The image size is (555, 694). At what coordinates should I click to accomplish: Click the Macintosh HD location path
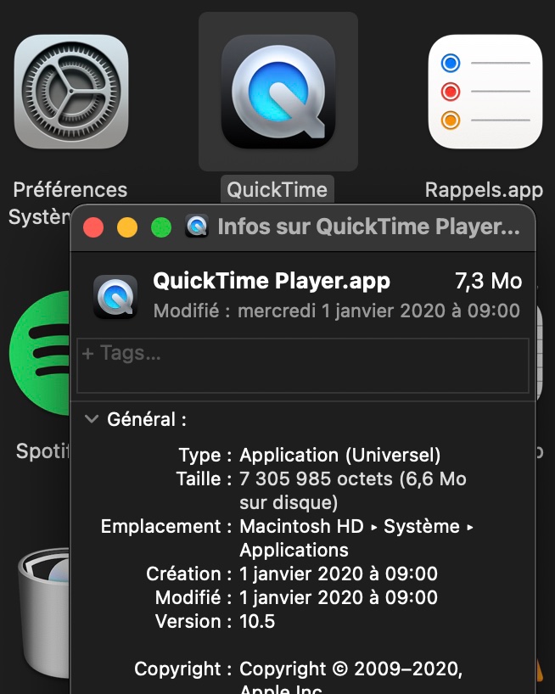356,538
